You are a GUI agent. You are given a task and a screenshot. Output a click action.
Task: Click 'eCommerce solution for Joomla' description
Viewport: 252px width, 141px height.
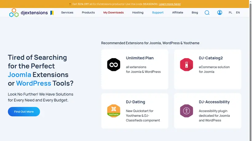[214, 69]
